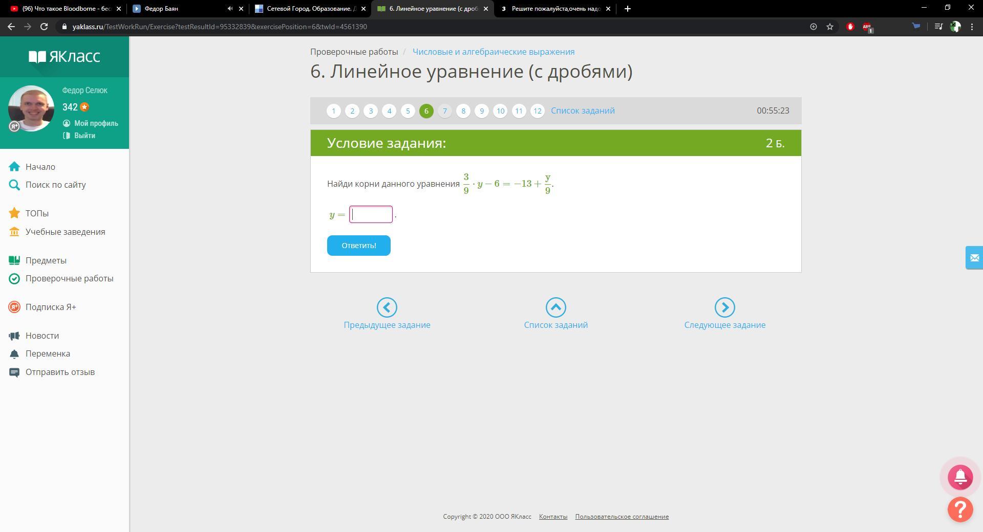Open Предметы in sidebar

point(46,260)
